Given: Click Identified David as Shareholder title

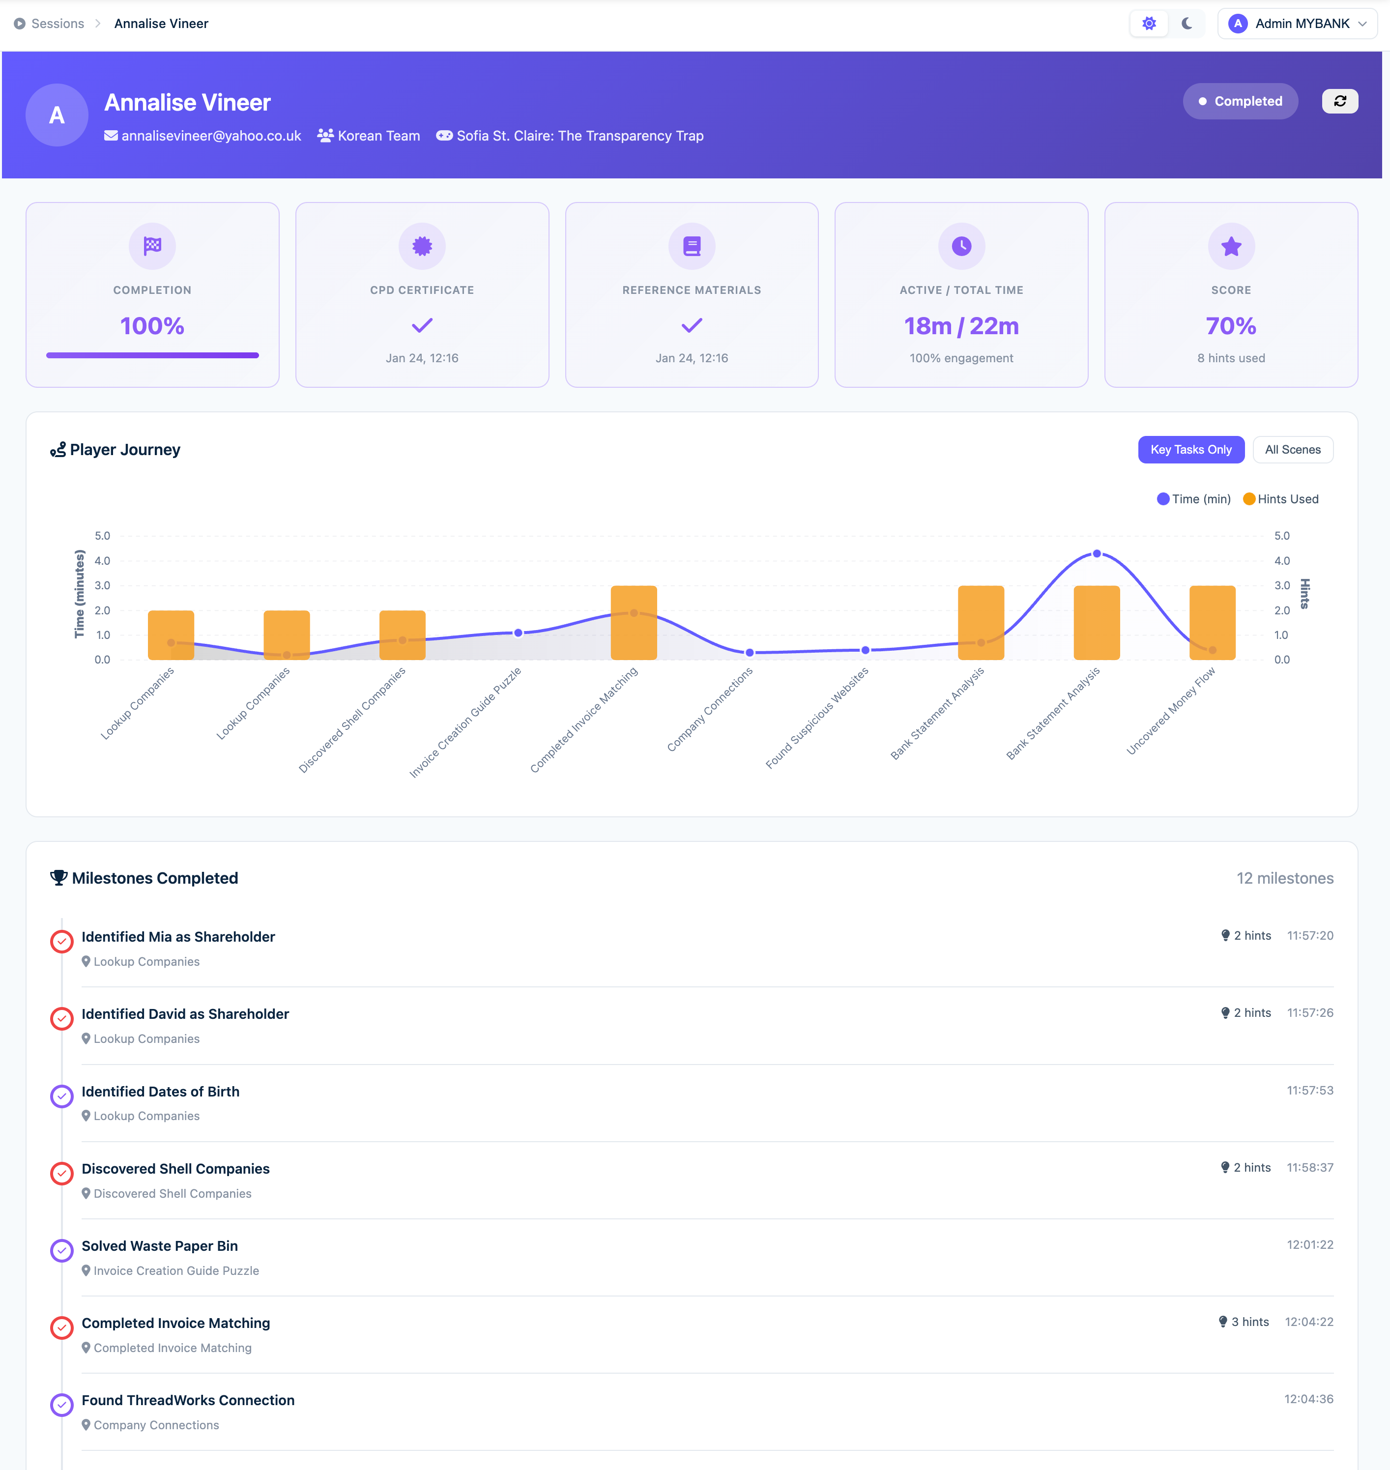Looking at the screenshot, I should coord(185,1013).
